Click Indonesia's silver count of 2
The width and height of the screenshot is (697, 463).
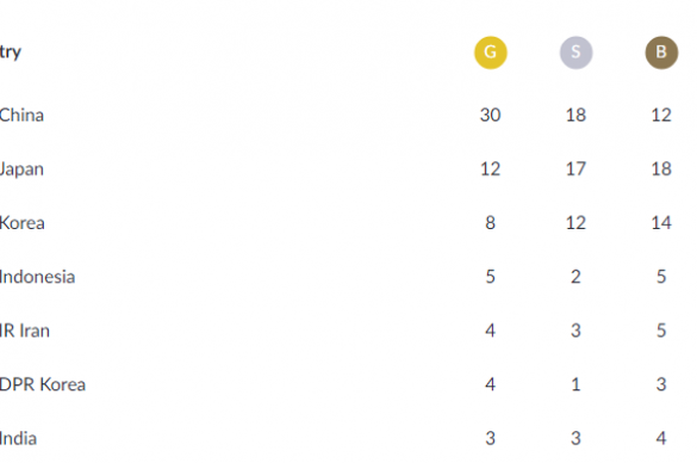click(x=576, y=277)
